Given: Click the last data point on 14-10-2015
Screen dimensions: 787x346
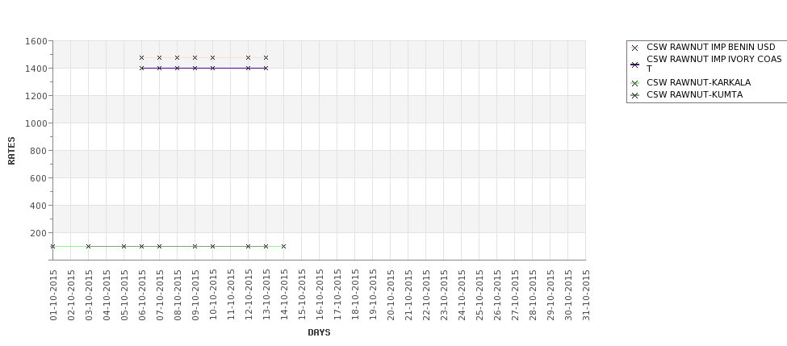Looking at the screenshot, I should [283, 246].
